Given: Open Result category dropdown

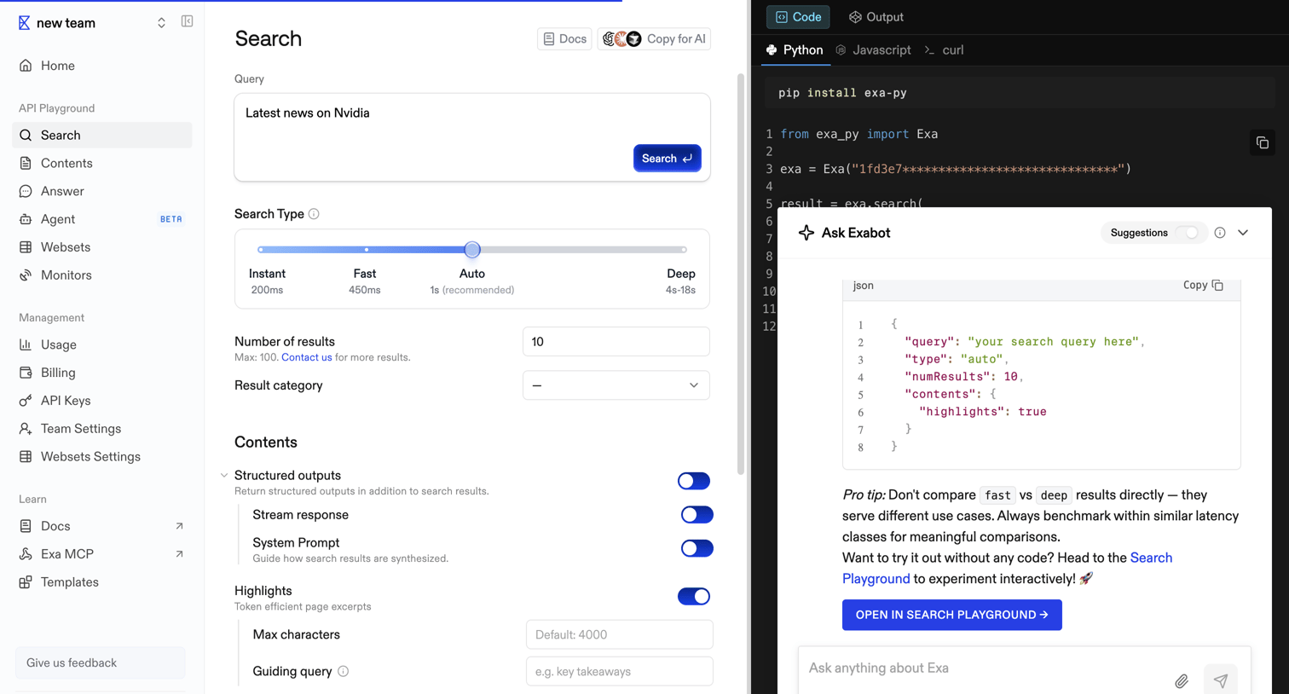Looking at the screenshot, I should [x=616, y=385].
